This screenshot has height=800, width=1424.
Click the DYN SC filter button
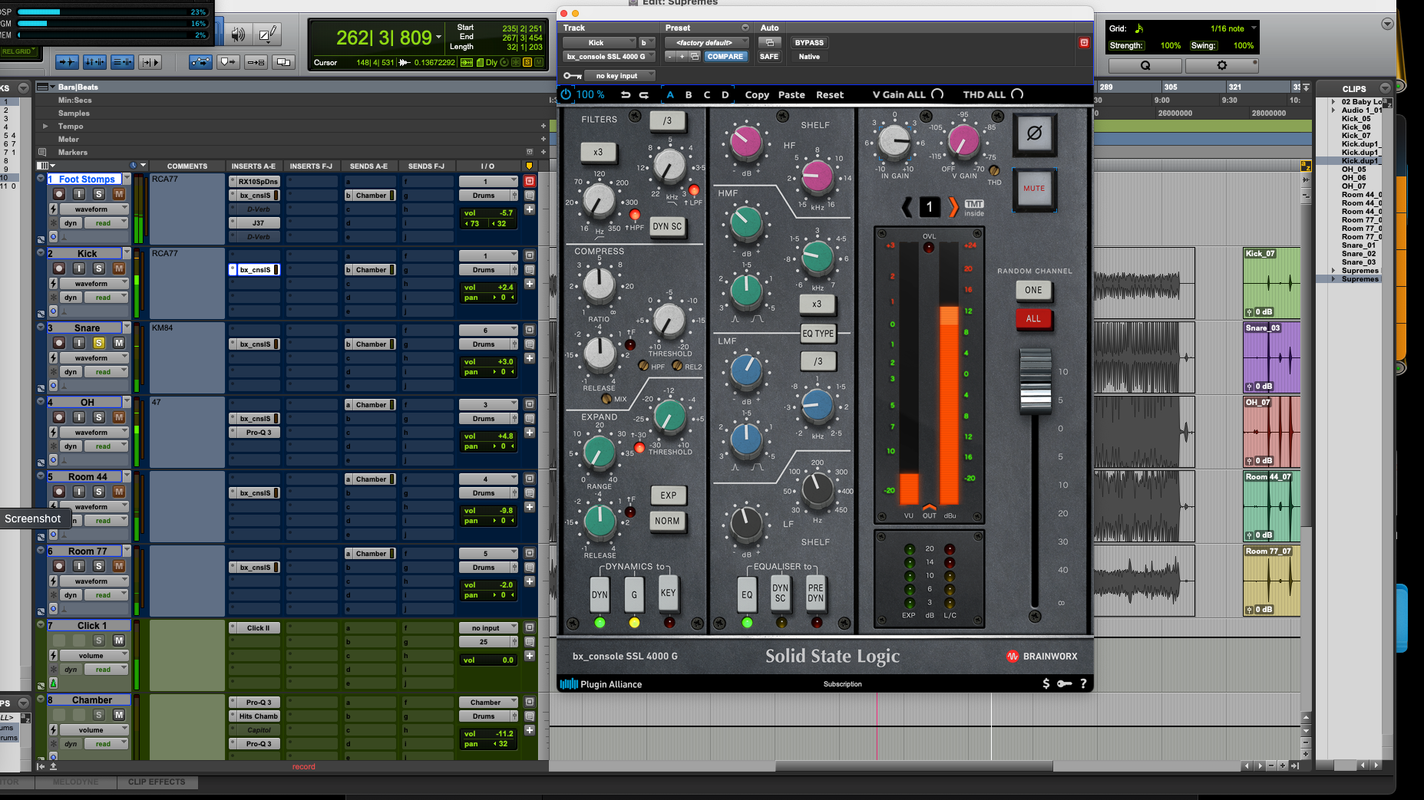[667, 227]
